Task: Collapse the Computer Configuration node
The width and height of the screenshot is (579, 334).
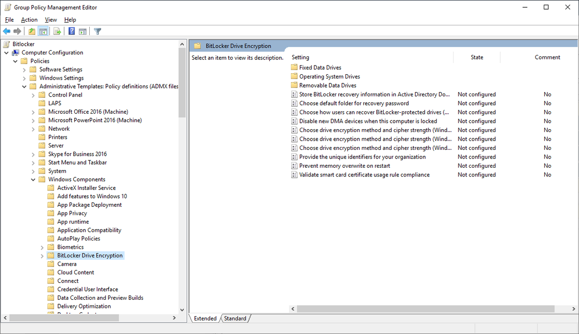Action: [6, 53]
